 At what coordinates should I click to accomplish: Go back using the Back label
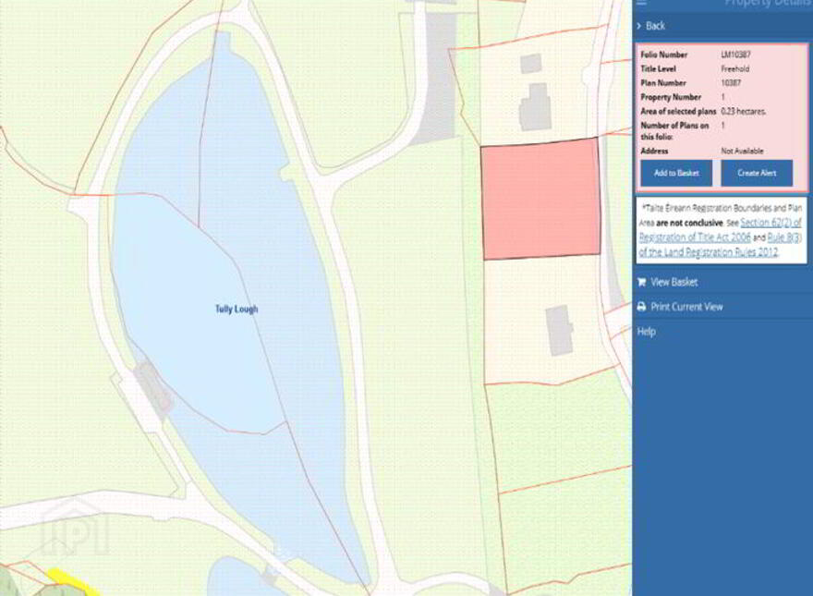pyautogui.click(x=655, y=26)
